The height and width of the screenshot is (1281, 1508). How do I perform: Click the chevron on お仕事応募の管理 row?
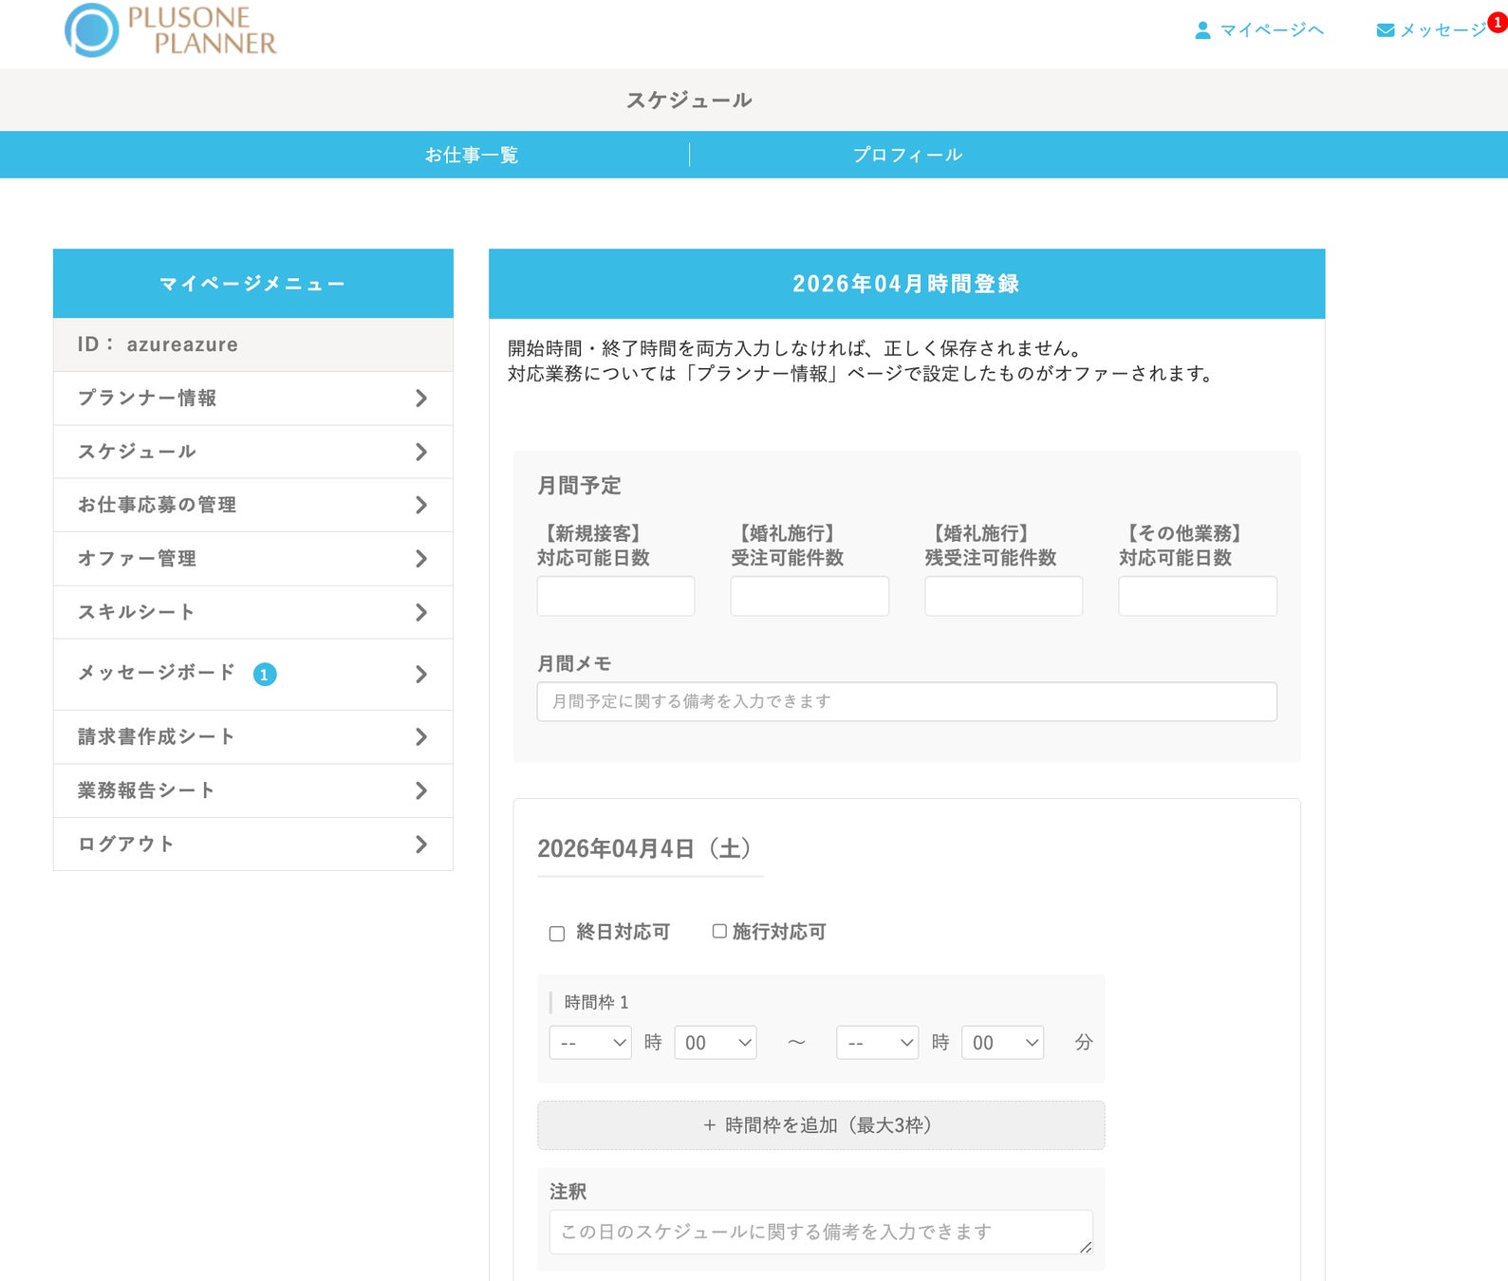[421, 505]
